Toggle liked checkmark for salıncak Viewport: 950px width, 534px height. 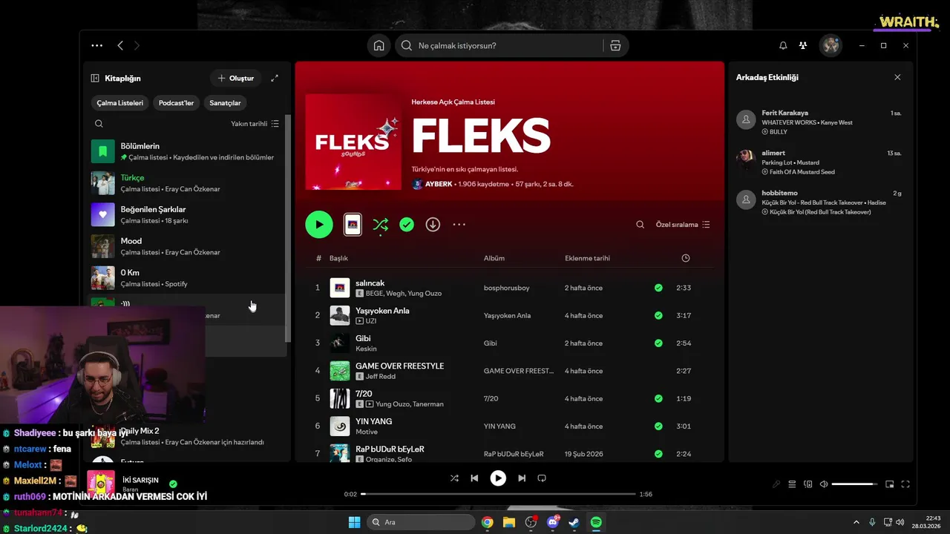[x=658, y=288]
